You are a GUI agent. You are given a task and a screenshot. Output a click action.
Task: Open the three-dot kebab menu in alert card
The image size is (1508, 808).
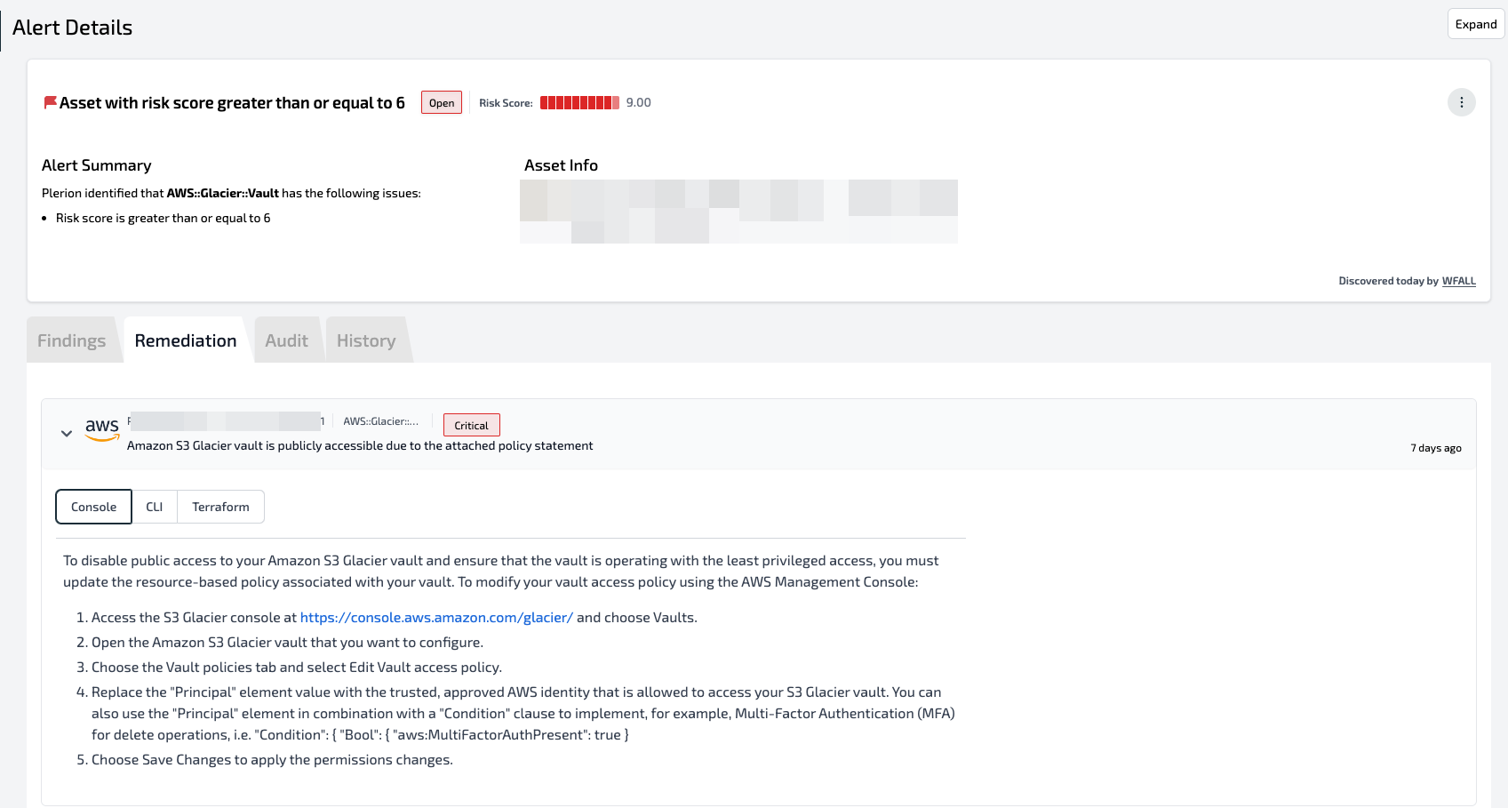point(1461,102)
